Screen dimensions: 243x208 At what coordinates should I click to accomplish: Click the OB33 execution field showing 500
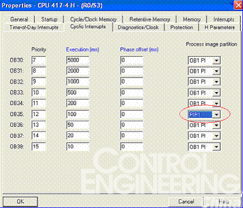click(x=78, y=93)
